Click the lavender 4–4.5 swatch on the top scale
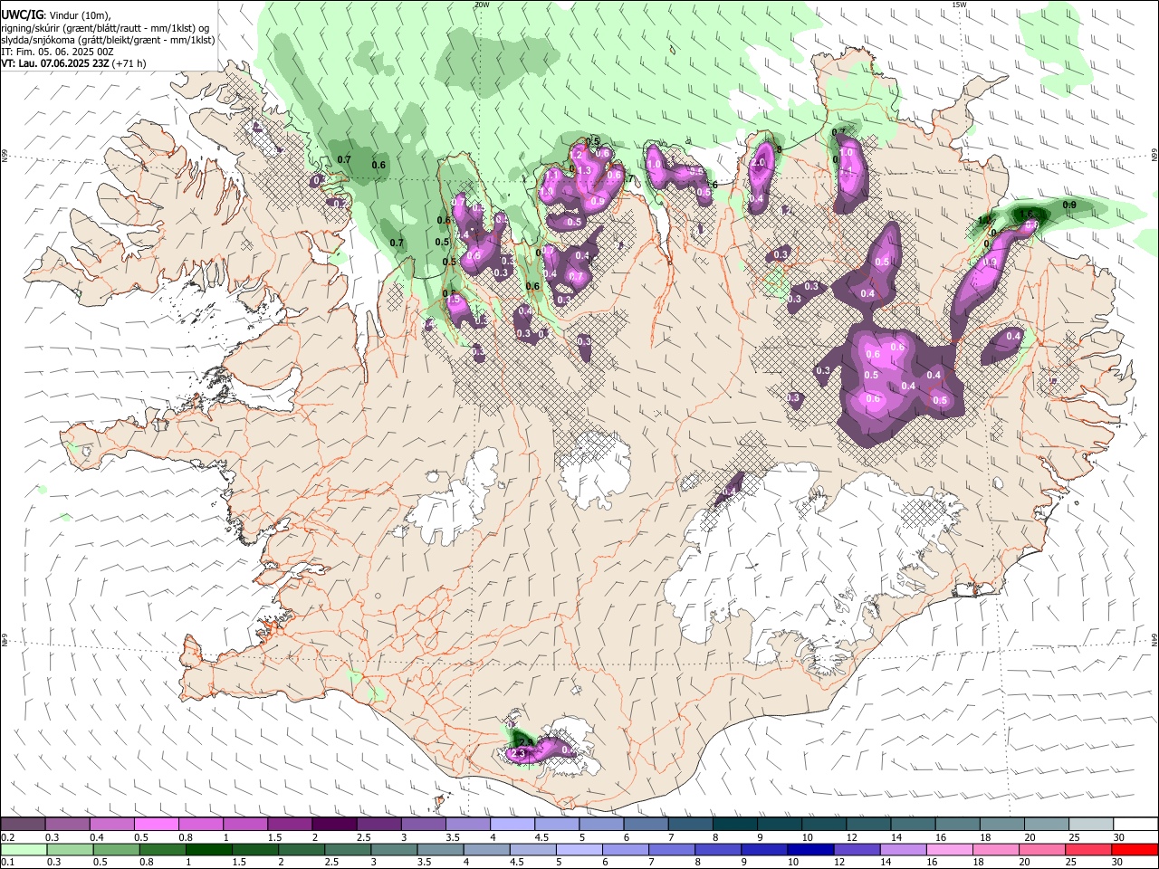Image resolution: width=1159 pixels, height=869 pixels. pos(512,825)
